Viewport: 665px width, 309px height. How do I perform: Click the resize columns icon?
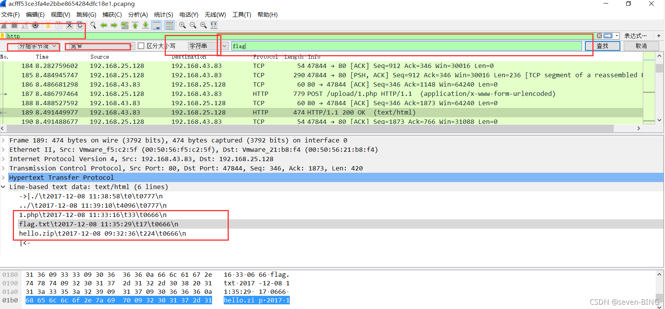click(x=214, y=25)
